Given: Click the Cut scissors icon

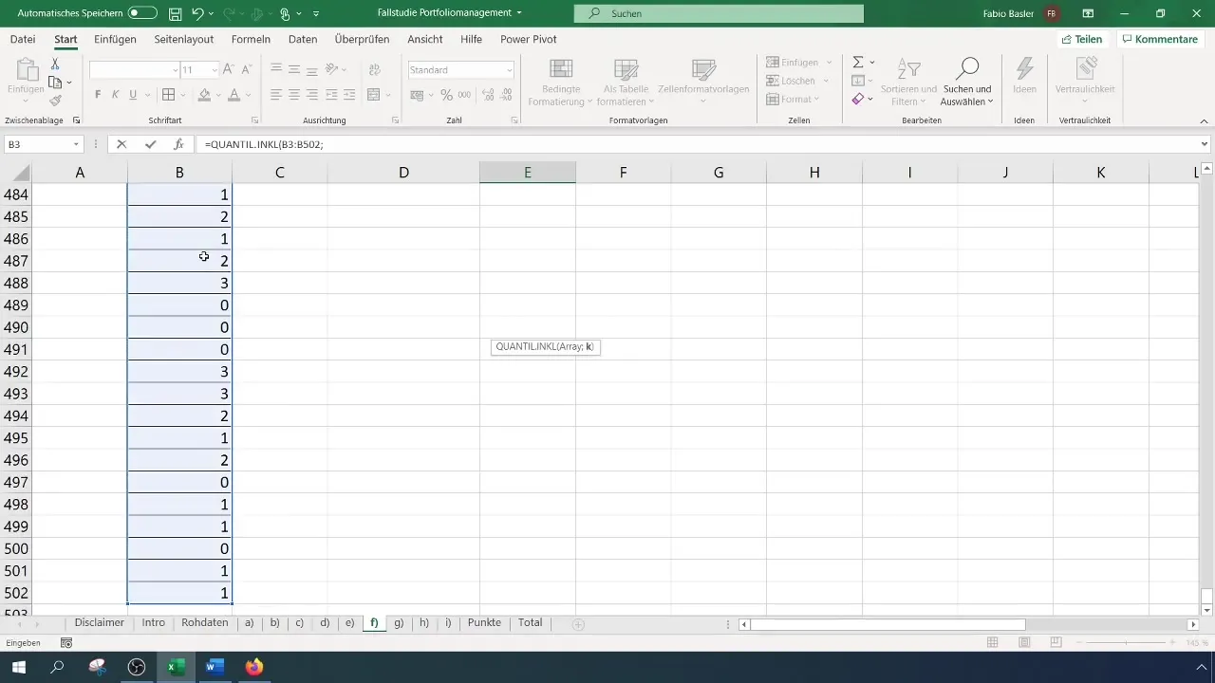Looking at the screenshot, I should (55, 64).
